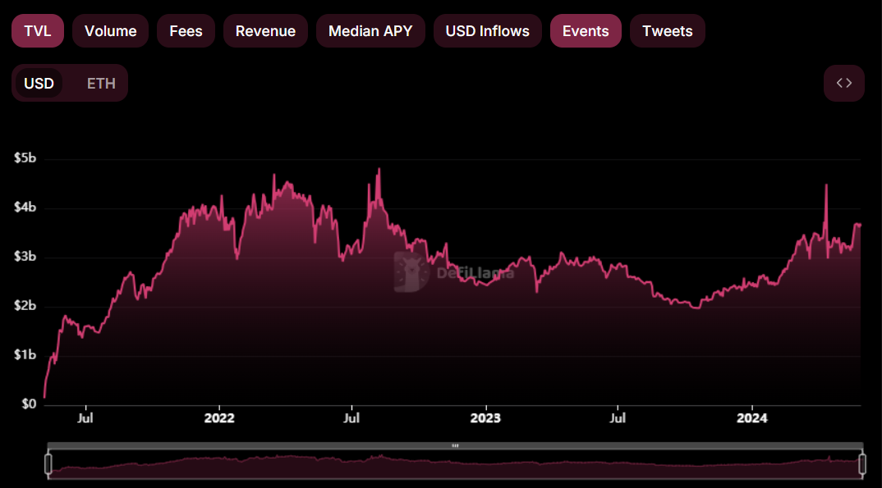The image size is (882, 488).
Task: Click the DefiLlama watermark logo
Action: tap(411, 272)
